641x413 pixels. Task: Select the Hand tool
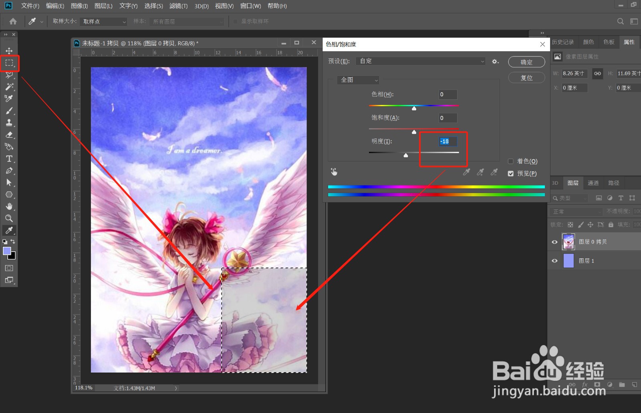(x=9, y=206)
